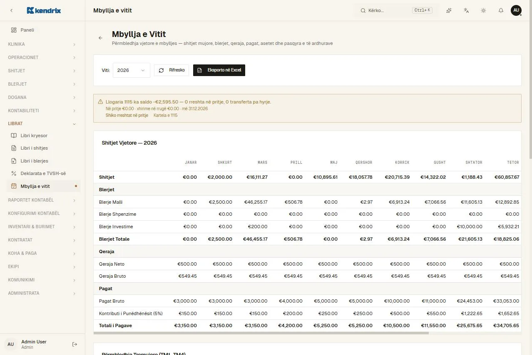532x355 pixels.
Task: Open the notifications bell
Action: pos(501,10)
